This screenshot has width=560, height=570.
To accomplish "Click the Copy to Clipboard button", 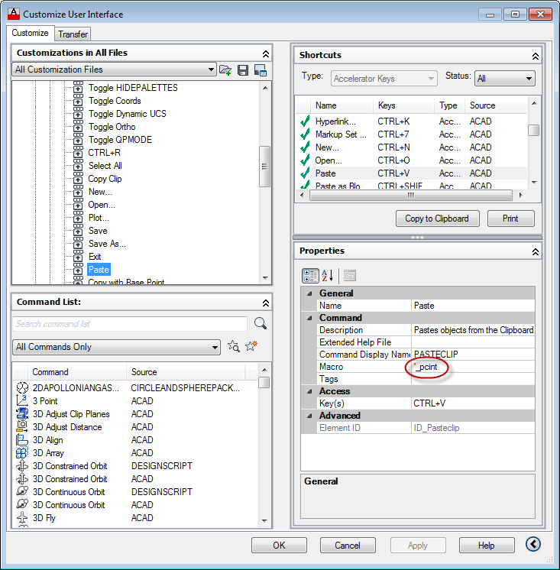I will 437,219.
